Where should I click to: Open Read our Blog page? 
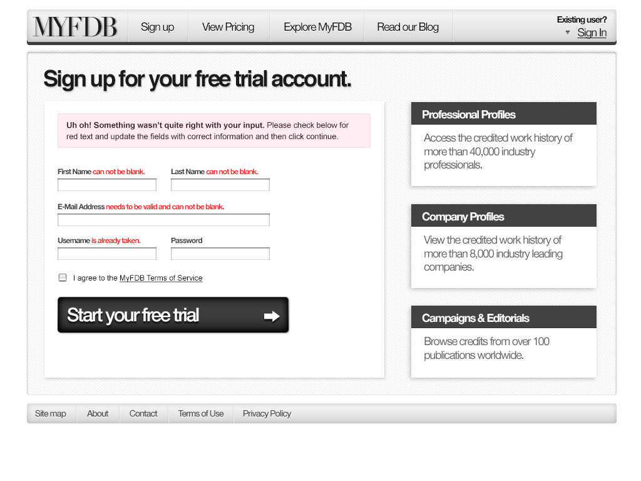(x=408, y=27)
